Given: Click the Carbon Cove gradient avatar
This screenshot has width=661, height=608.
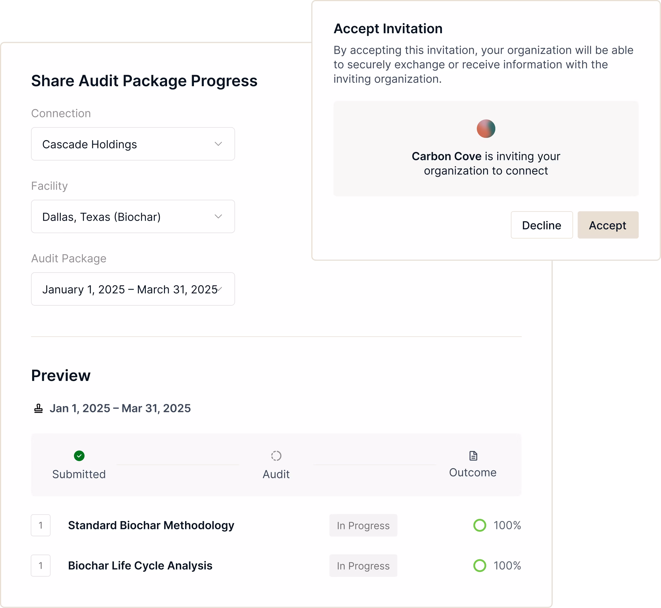Looking at the screenshot, I should 486,129.
